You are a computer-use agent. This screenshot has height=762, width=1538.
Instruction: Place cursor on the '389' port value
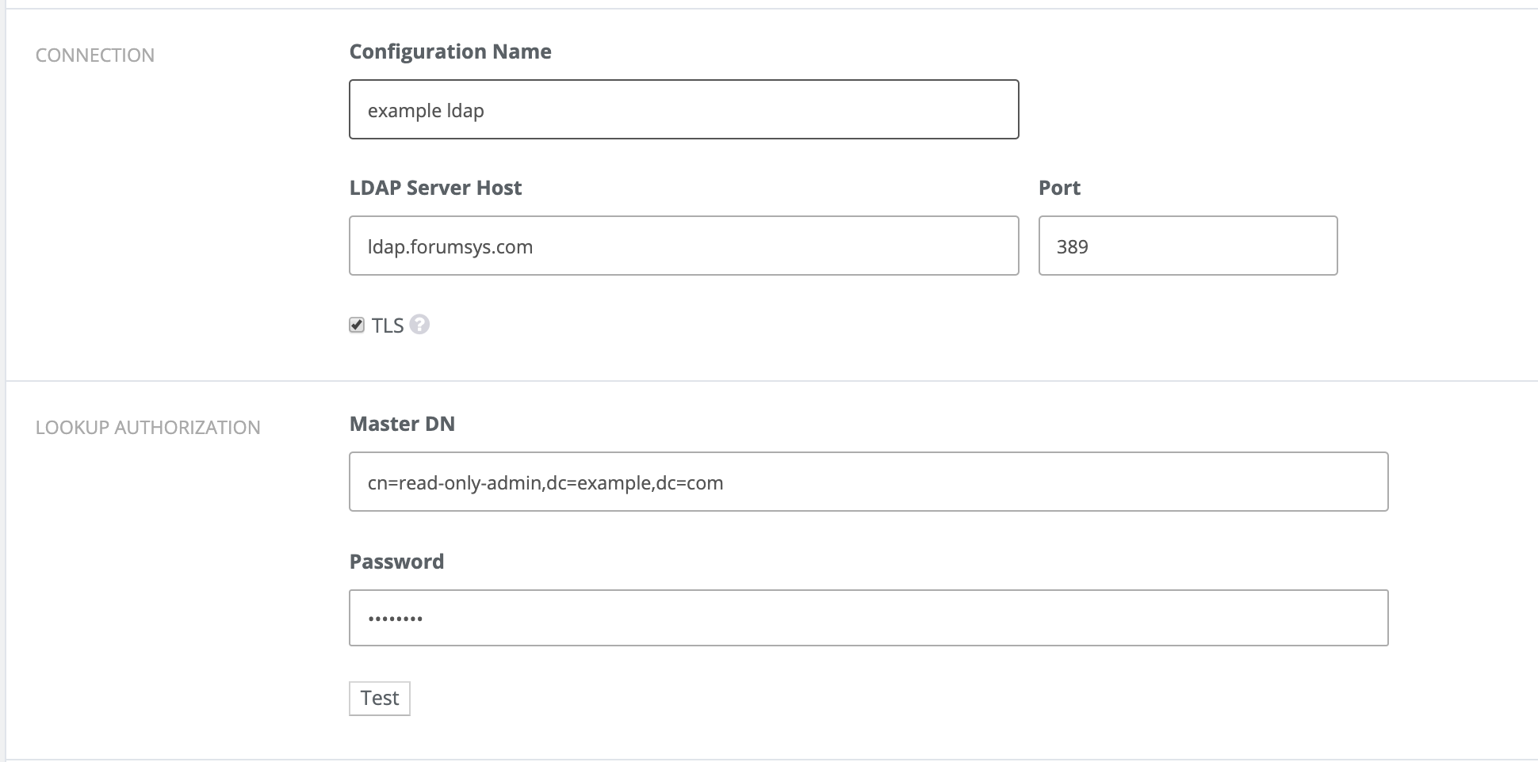(x=1072, y=247)
